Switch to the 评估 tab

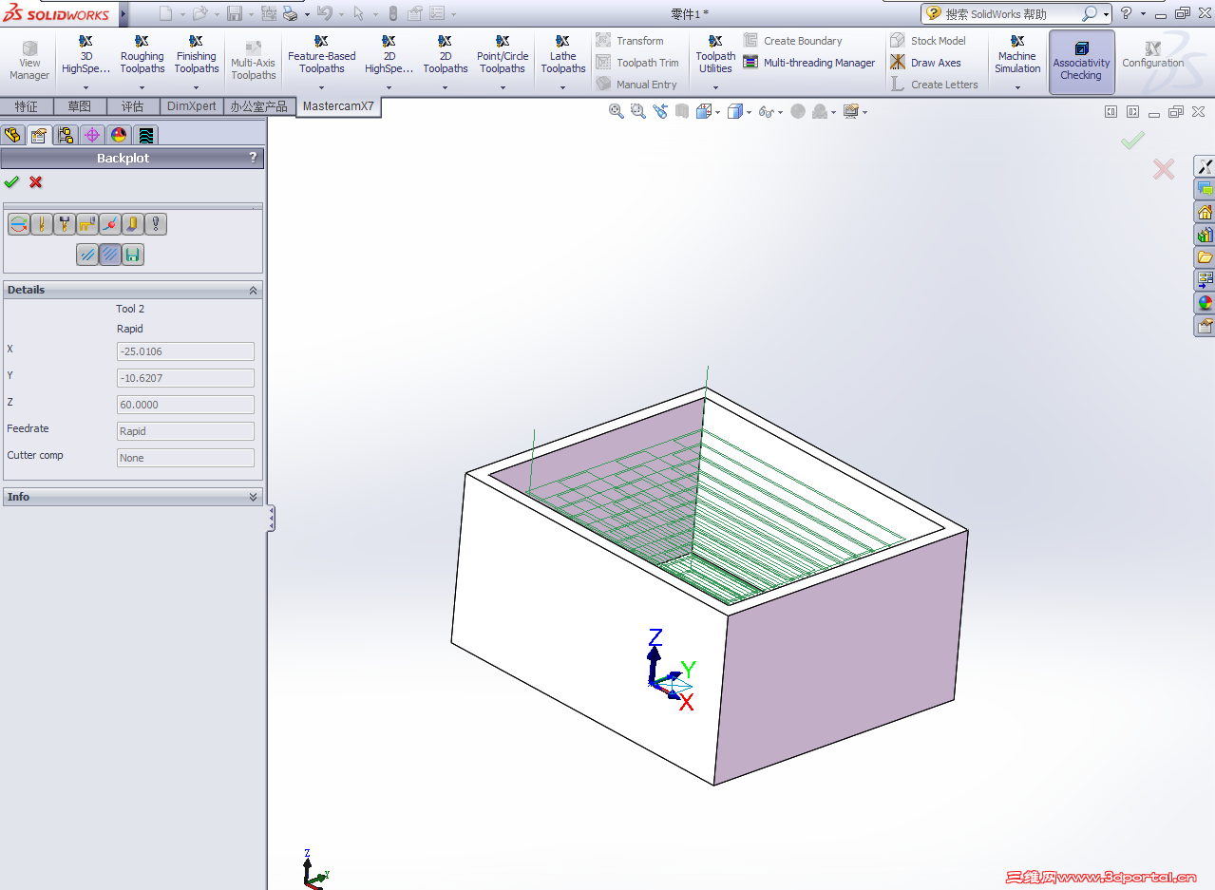pos(133,106)
